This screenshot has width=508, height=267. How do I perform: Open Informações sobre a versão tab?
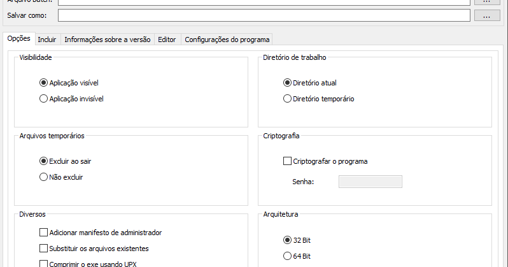[x=108, y=40]
